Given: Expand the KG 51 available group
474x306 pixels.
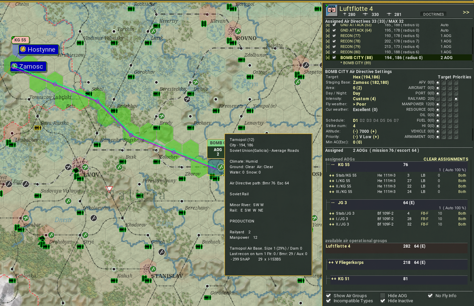Looking at the screenshot, I should [334, 279].
